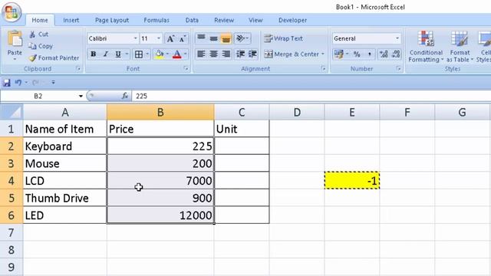Save the workbook from quick access
Viewport: 491px width, 276px height.
(x=6, y=83)
